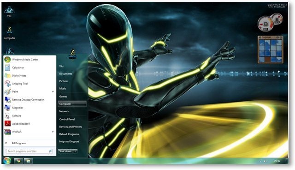This screenshot has width=295, height=170.
Task: Select the highlighted Computer menu entry
Action: click(x=72, y=104)
